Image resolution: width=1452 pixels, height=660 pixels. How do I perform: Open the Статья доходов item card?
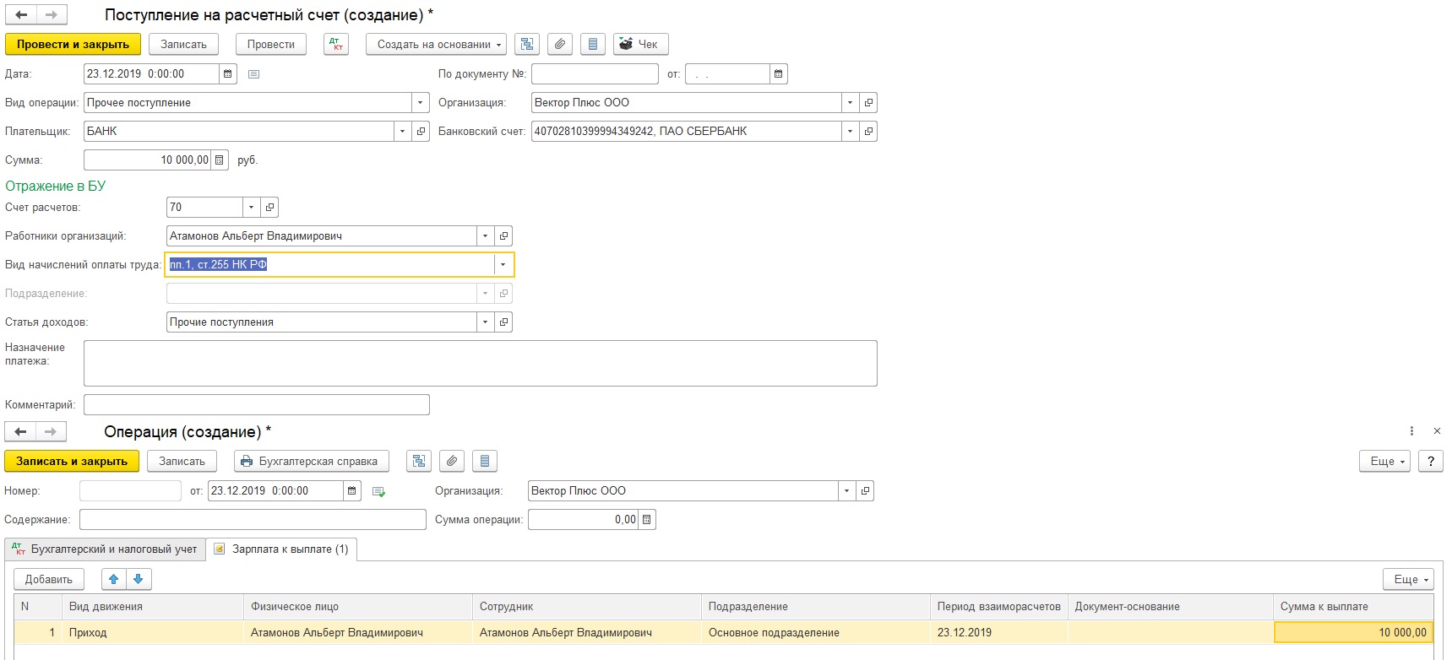[503, 322]
